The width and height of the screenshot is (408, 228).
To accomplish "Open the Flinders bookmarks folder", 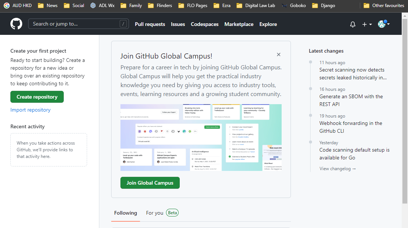I will point(160,5).
